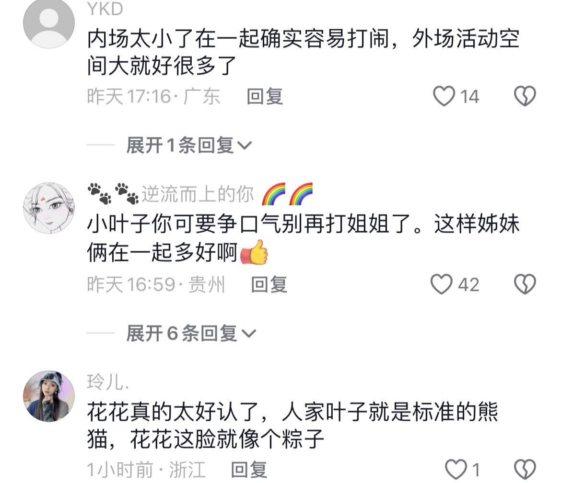Reply to the 贵州 comment via 回复
561x483 pixels.
coord(269,285)
